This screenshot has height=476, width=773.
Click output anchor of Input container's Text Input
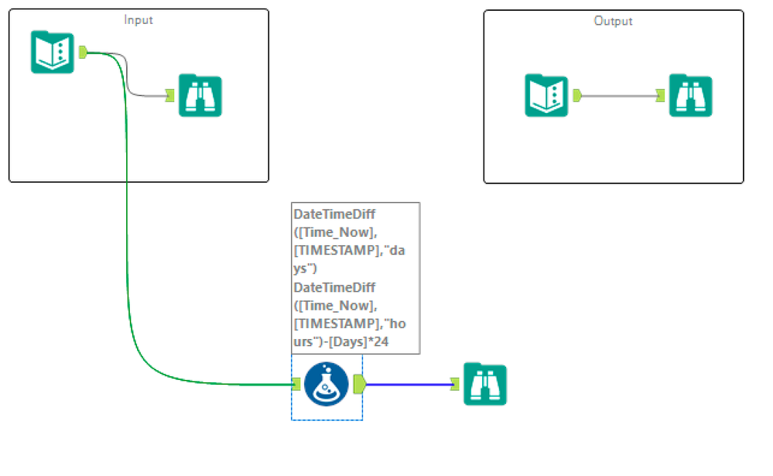tap(83, 52)
